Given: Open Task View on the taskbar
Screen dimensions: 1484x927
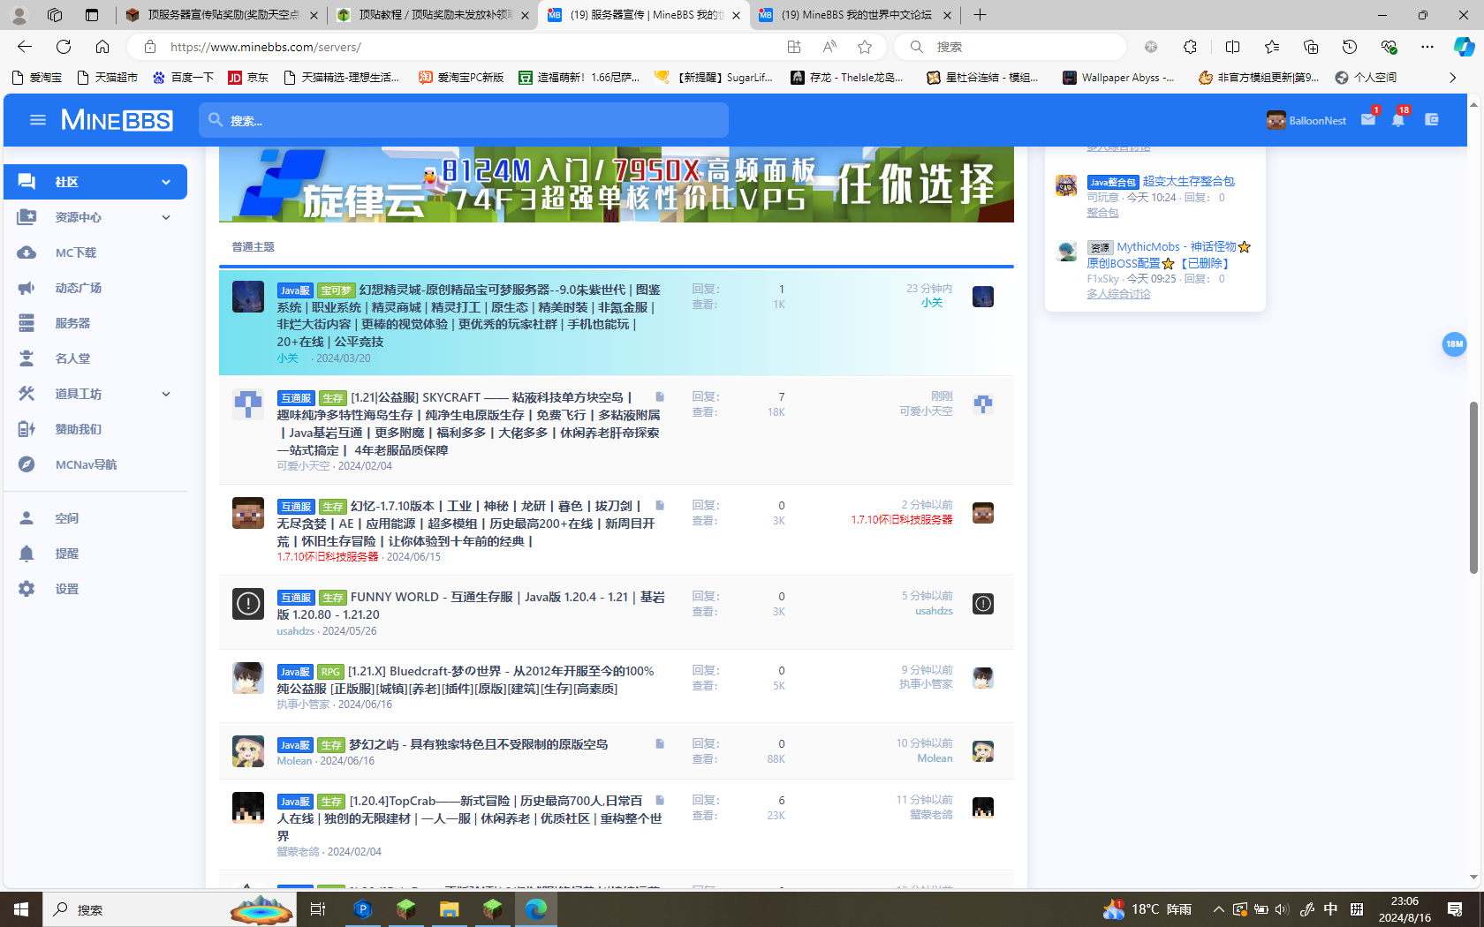Looking at the screenshot, I should click(318, 909).
